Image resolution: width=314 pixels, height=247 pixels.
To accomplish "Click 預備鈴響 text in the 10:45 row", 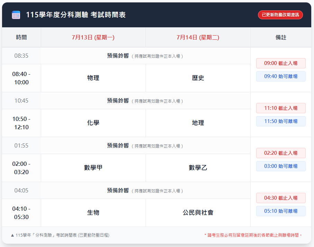I will (x=118, y=101).
